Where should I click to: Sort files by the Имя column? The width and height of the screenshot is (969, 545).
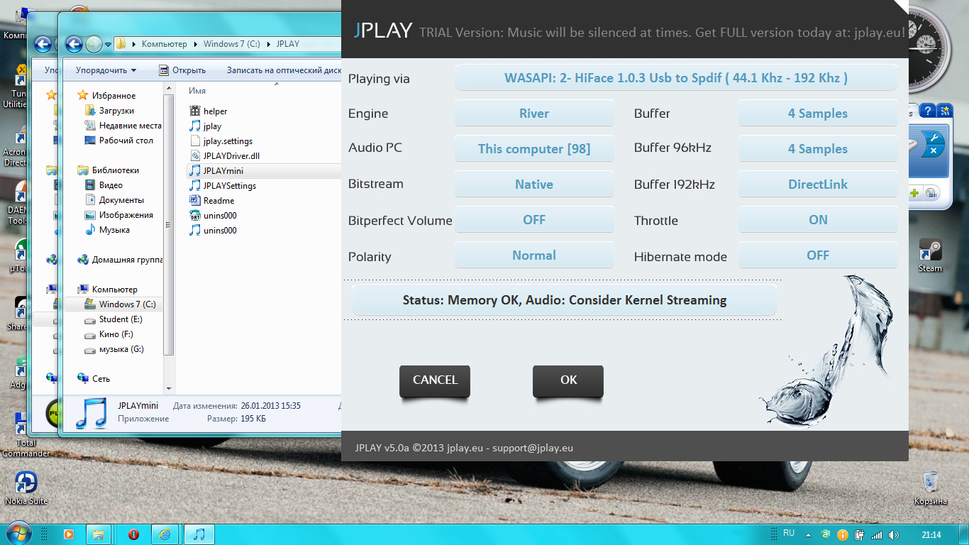(x=197, y=91)
